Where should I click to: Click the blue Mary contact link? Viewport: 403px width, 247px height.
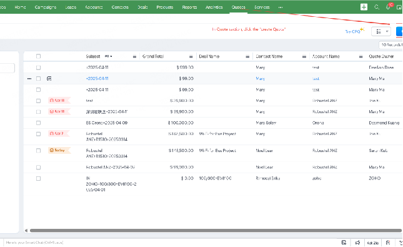click(260, 78)
